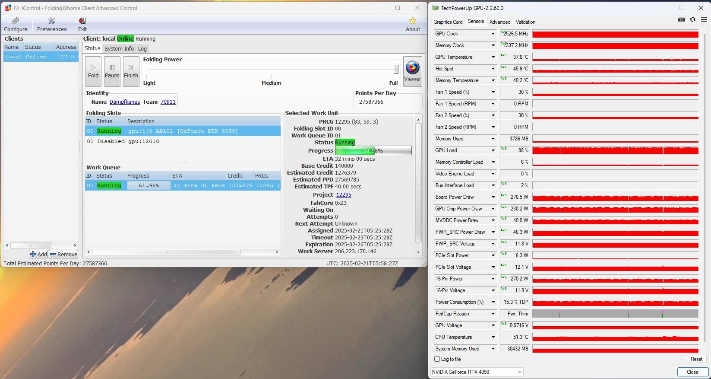
Task: Click the Remove client button
Action: click(x=63, y=254)
